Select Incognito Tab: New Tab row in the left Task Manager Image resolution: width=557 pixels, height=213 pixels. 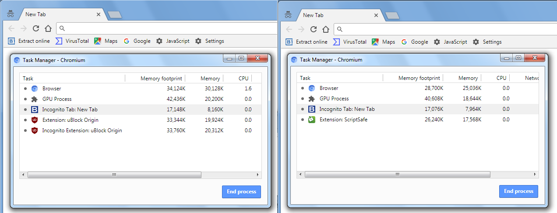(x=141, y=110)
